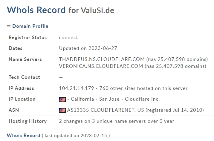This screenshot has height=141, width=214.
Task: Select the Registrar Status label
Action: (28, 38)
